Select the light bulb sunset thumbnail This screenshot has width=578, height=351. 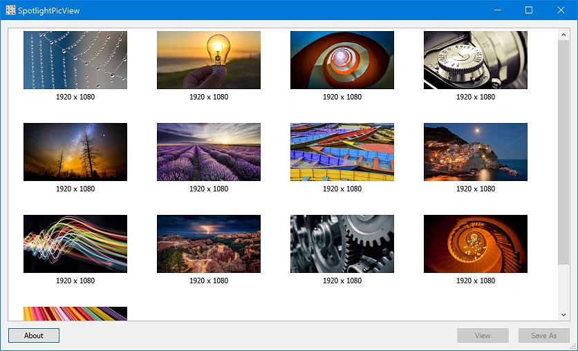tap(209, 60)
